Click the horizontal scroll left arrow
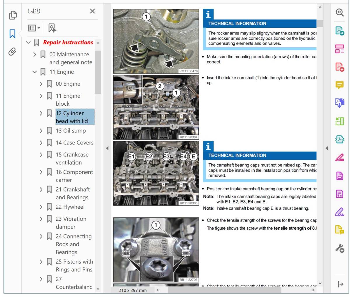The image size is (350, 298). click(158, 290)
